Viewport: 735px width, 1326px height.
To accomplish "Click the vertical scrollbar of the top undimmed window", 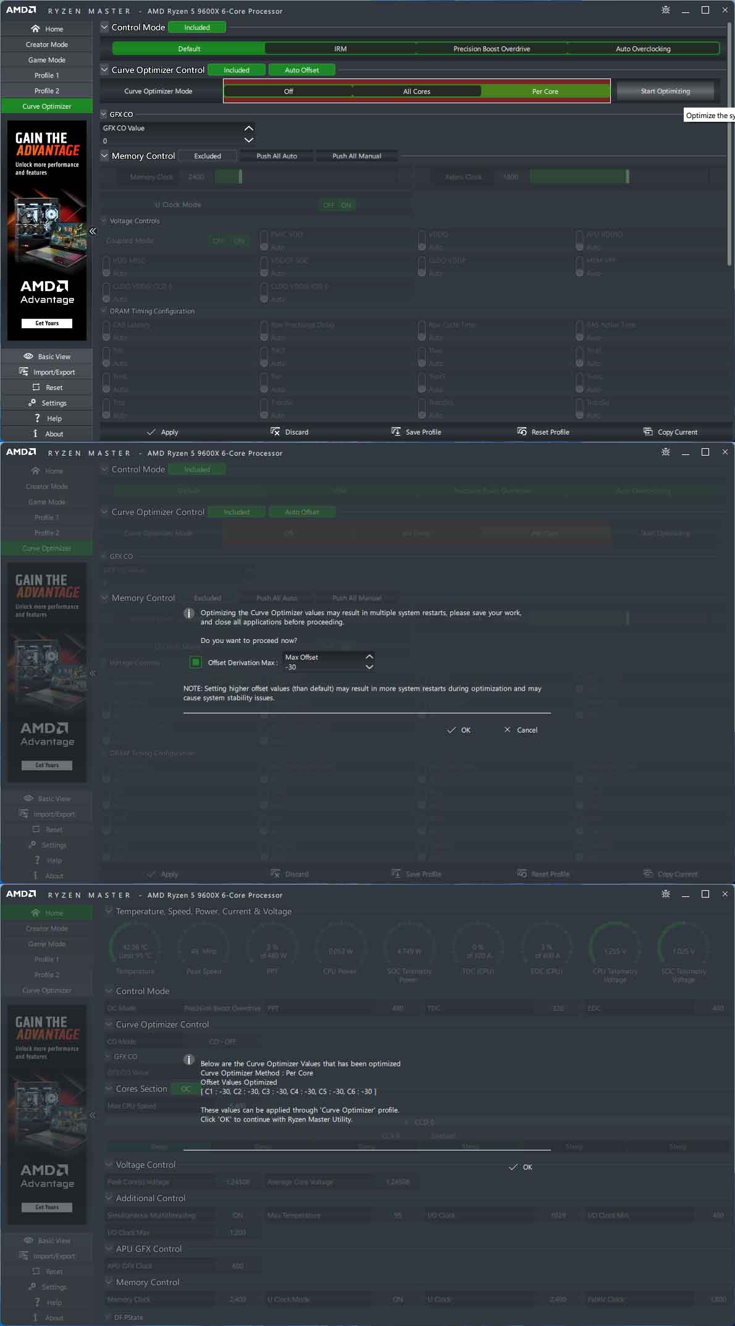I will [729, 143].
